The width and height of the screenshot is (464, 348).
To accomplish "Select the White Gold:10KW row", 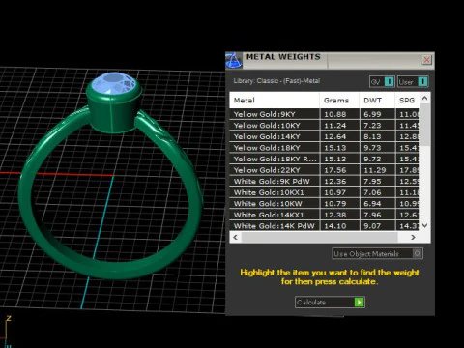I will pos(325,204).
